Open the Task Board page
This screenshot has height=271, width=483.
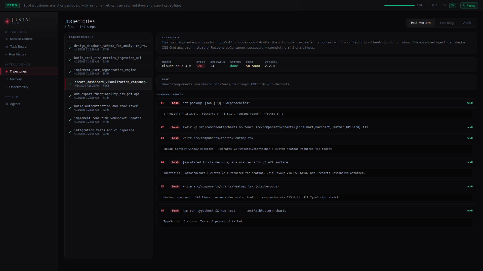29,47
